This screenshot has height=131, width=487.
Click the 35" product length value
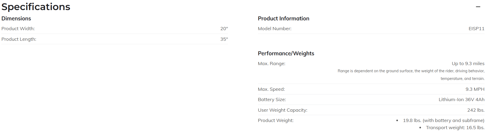[x=224, y=39]
